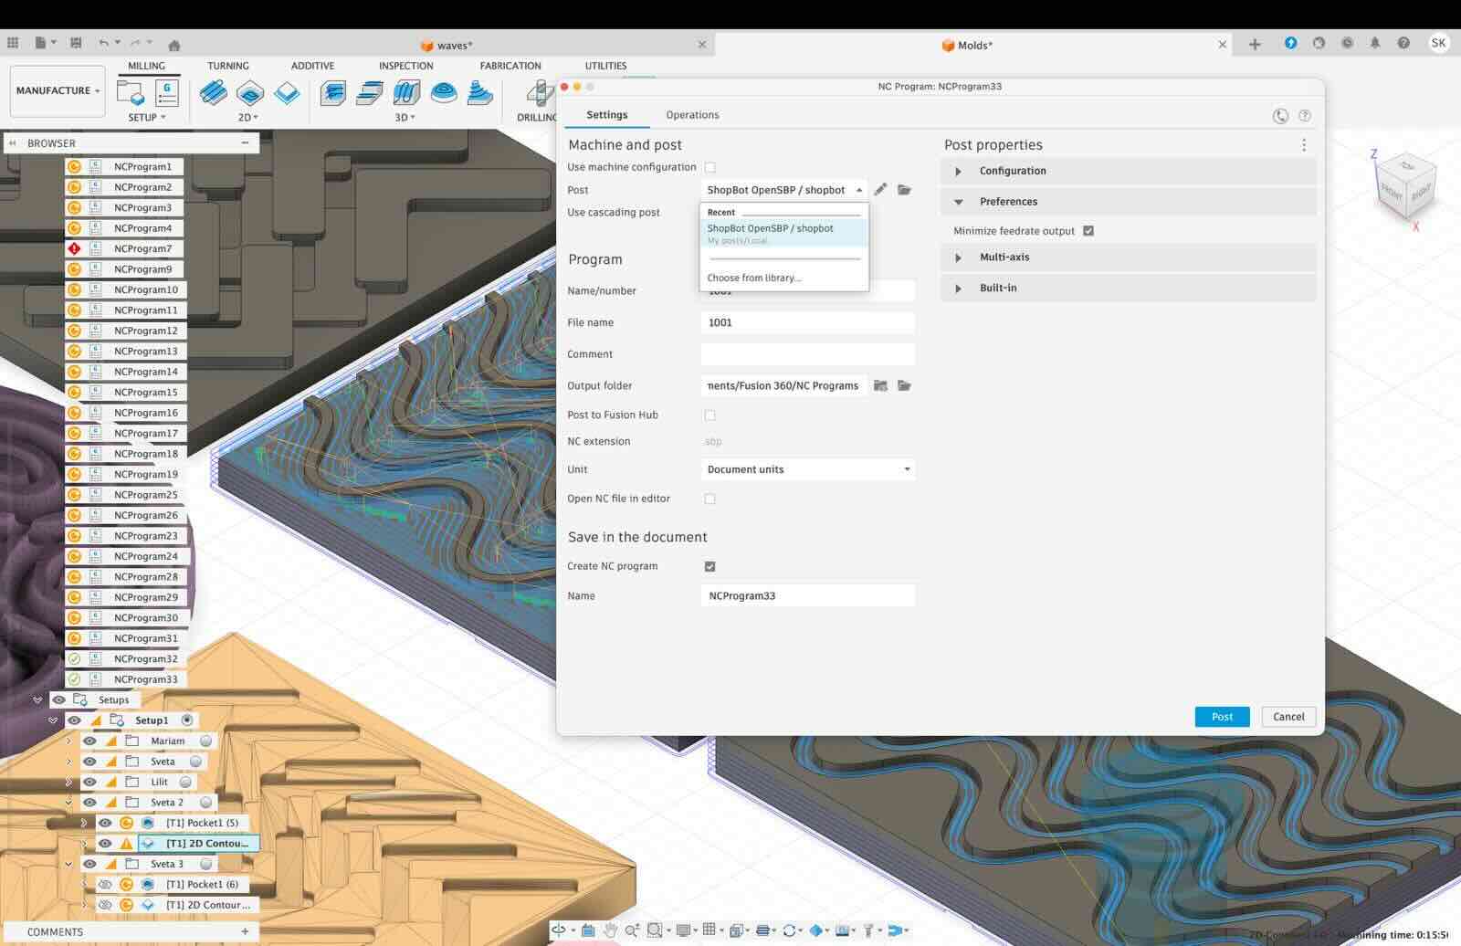1461x946 pixels.
Task: Expand the Multi-axis section
Action: coord(958,258)
